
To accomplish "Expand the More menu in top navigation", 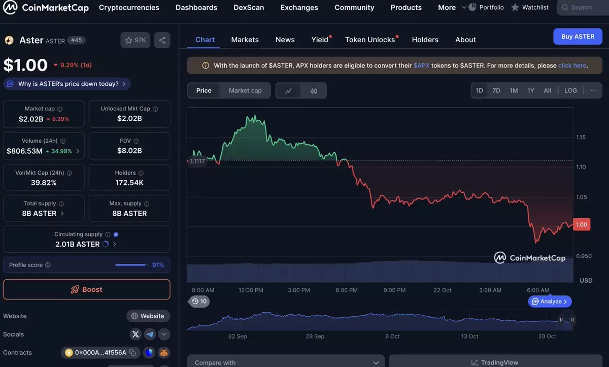I will click(x=452, y=8).
